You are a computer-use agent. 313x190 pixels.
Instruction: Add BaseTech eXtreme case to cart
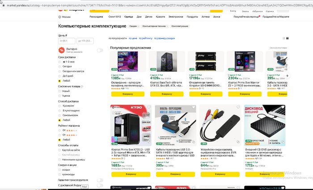click(x=167, y=94)
